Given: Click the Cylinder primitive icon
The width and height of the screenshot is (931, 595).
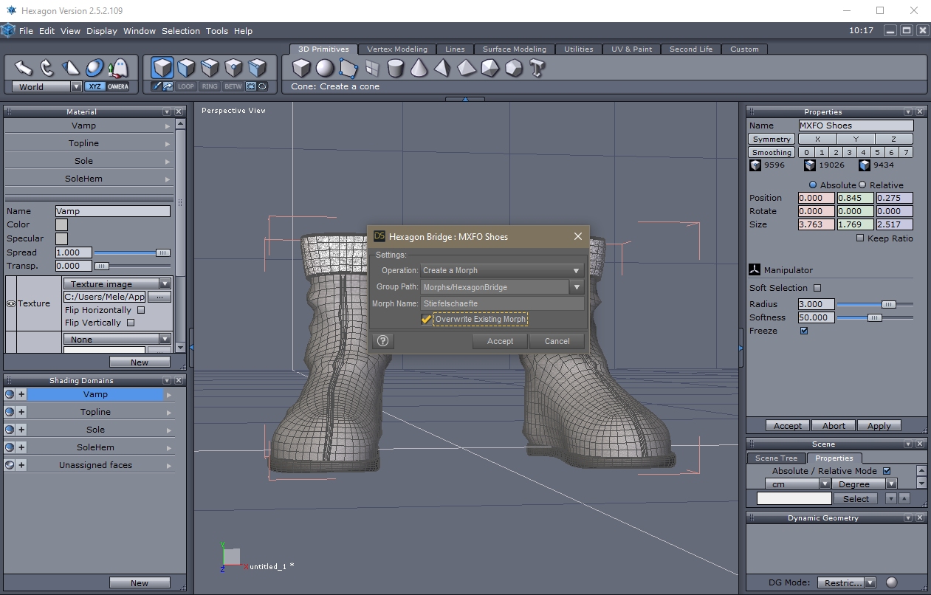Looking at the screenshot, I should click(x=396, y=69).
